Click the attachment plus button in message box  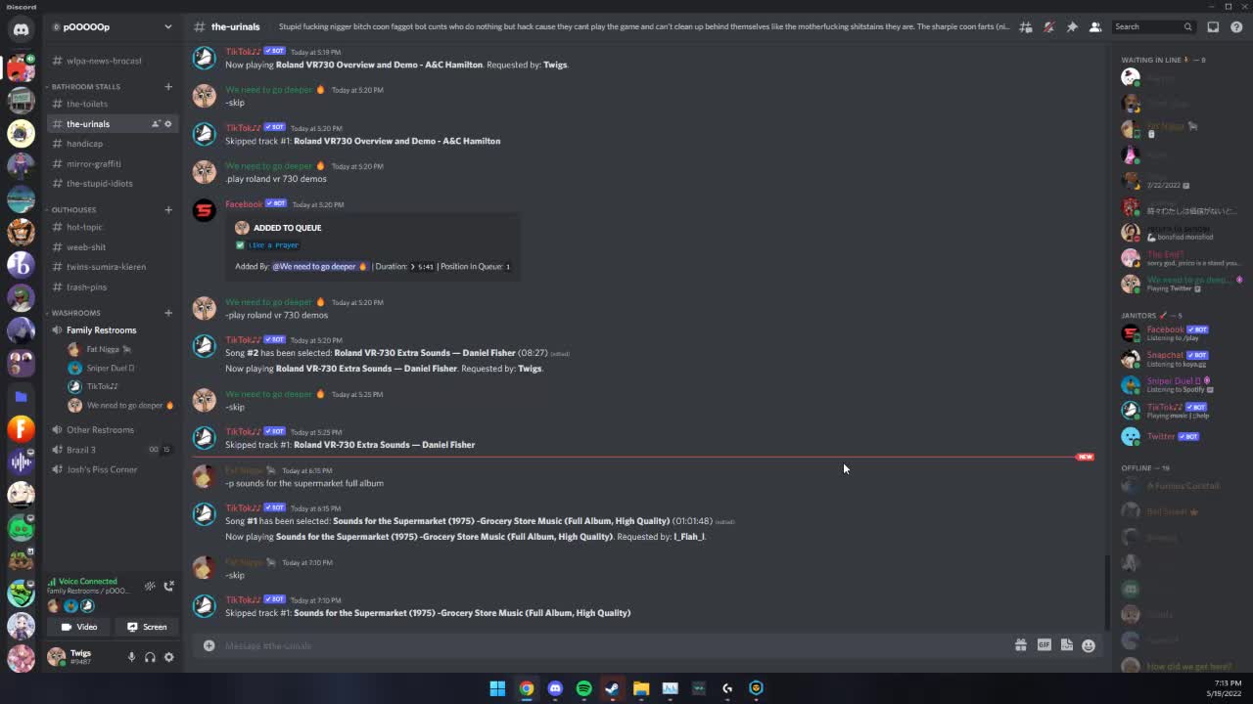(209, 645)
